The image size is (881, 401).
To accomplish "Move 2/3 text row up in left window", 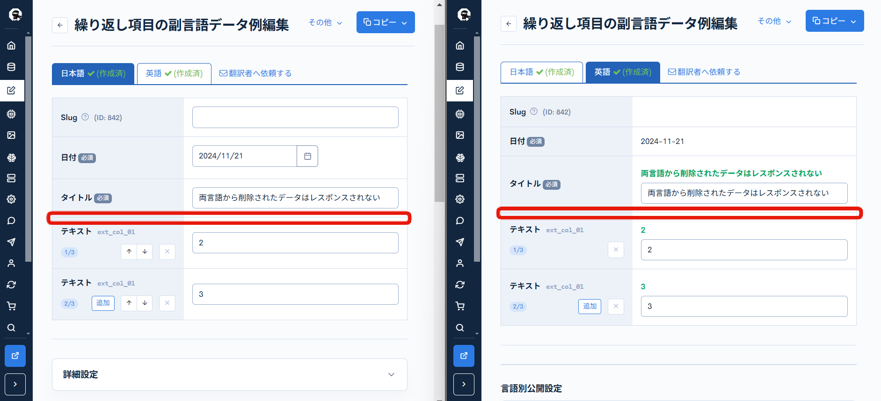I will 129,303.
